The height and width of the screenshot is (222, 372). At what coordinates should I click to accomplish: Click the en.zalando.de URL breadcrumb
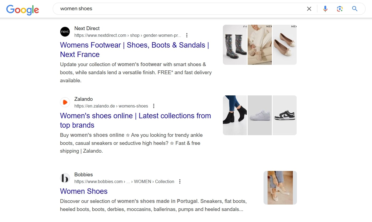tap(111, 106)
